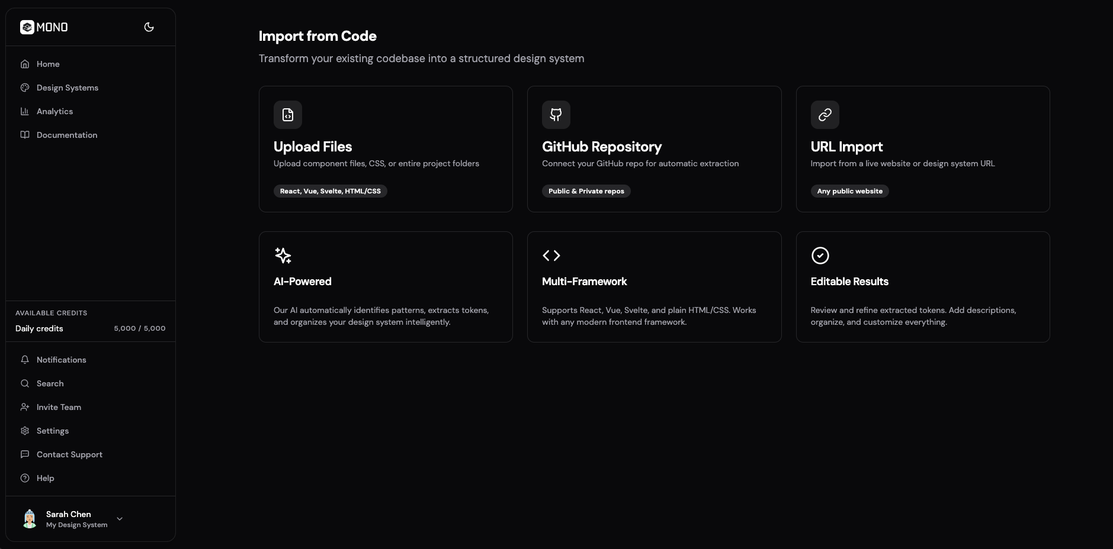This screenshot has width=1113, height=549.
Task: Click the MONO logo icon
Action: 27,27
